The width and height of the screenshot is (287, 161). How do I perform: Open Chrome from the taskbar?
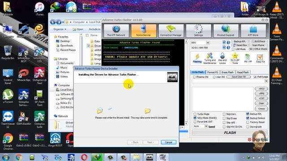click(19, 157)
